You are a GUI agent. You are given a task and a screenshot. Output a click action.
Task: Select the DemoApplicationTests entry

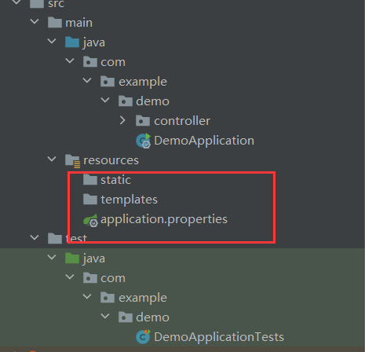tap(219, 337)
